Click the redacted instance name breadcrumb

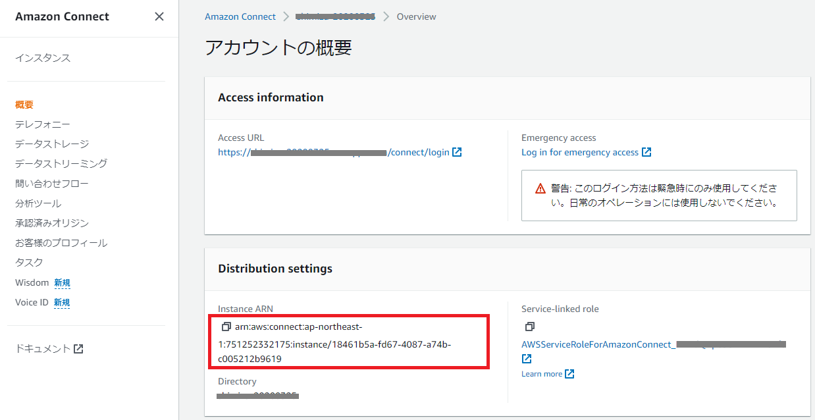335,16
